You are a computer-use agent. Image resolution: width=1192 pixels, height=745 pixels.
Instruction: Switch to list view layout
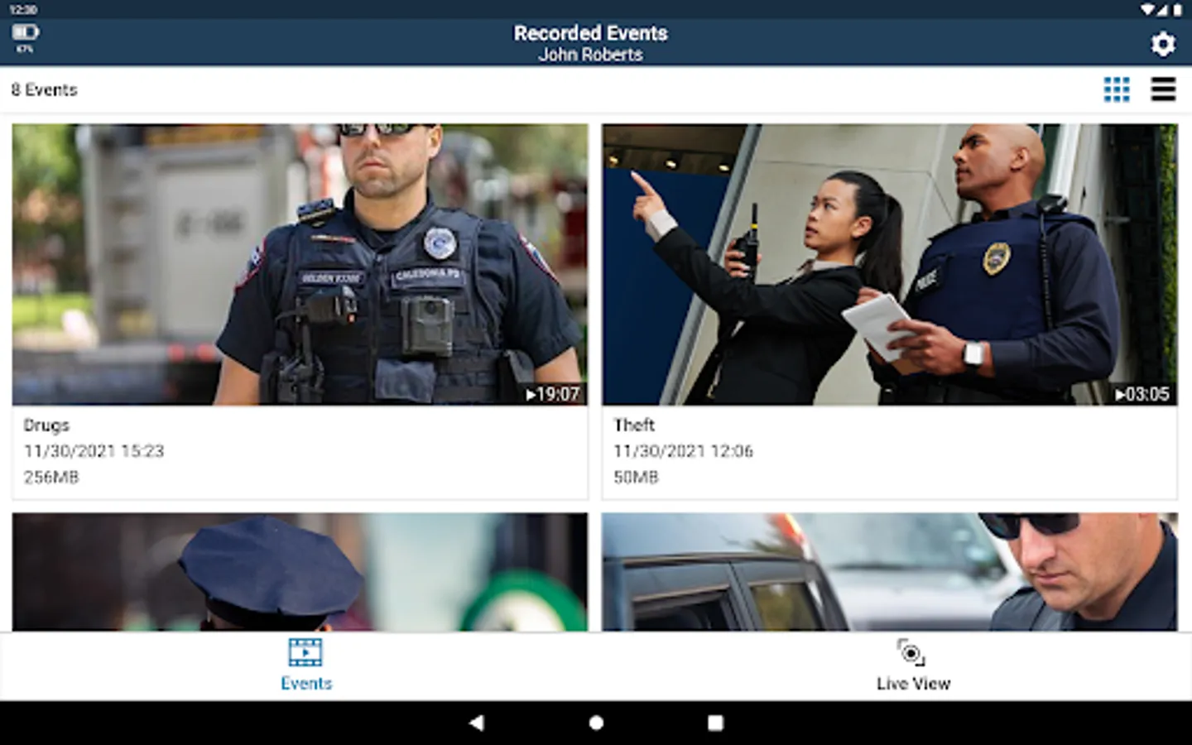pyautogui.click(x=1163, y=89)
